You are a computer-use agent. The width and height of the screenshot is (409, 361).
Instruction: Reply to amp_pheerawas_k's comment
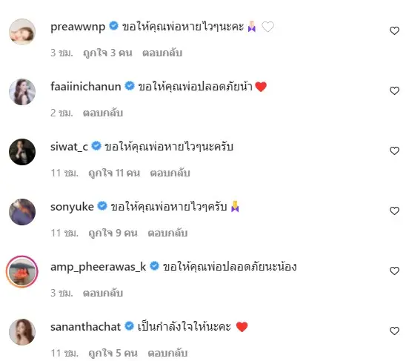(103, 293)
